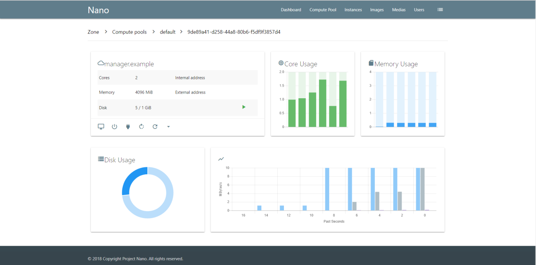Click the clockwise reset arrow icon
Image resolution: width=536 pixels, height=265 pixels.
coord(155,127)
